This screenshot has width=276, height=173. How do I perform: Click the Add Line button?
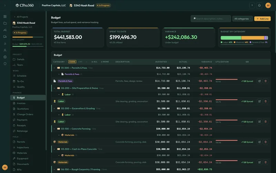tap(263, 19)
